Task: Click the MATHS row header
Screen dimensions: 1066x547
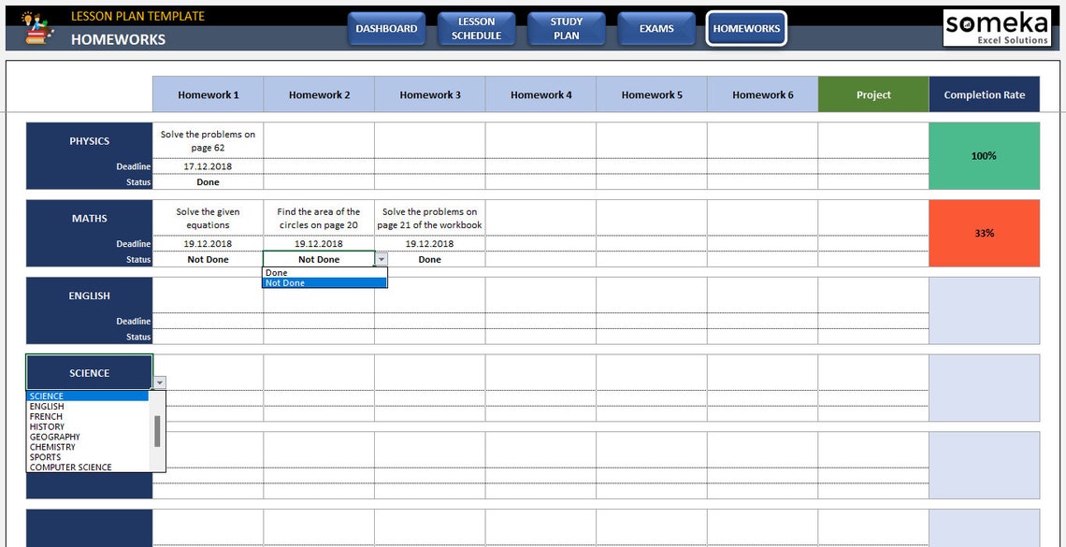Action: [x=89, y=218]
